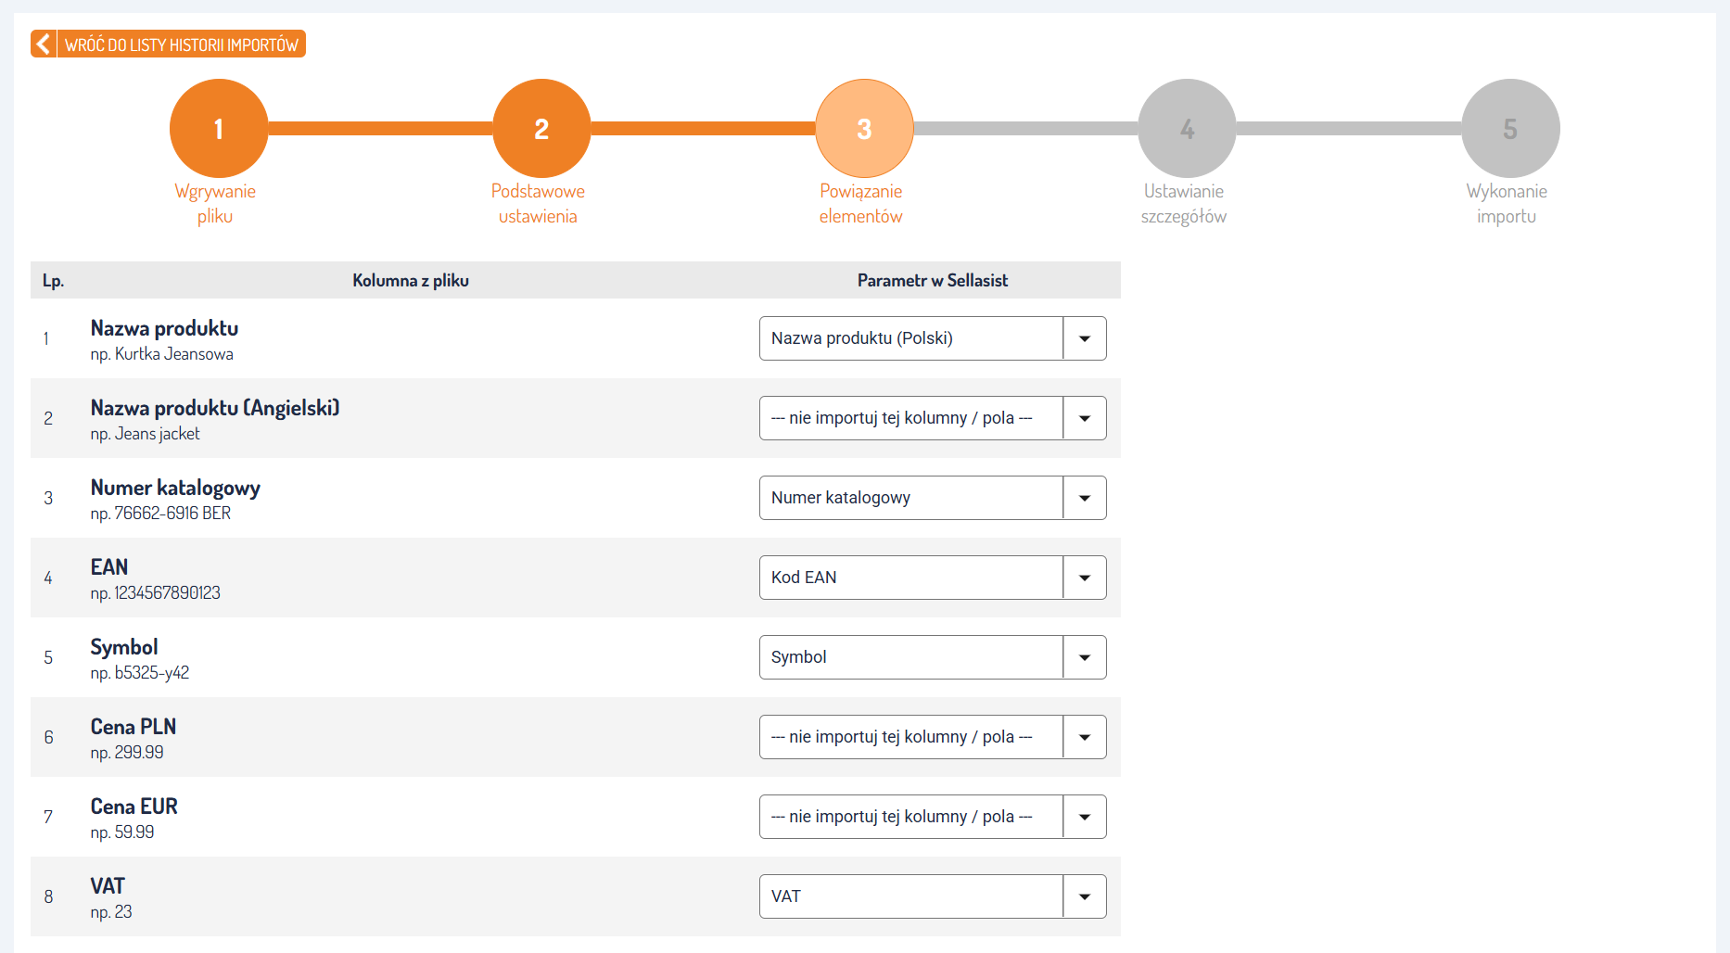
Task: Jump to step 4 Ustawianie szczegółów
Action: click(1187, 129)
